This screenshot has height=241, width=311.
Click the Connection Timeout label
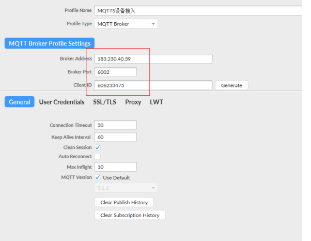click(71, 125)
